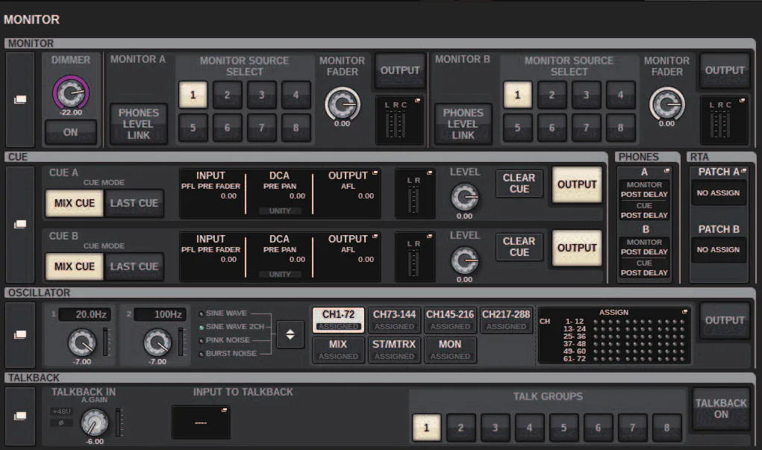
Task: Open PHONES A settings panel
Action: click(x=644, y=194)
